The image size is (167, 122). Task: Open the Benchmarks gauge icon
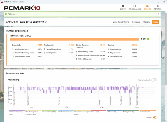[x=135, y=6]
